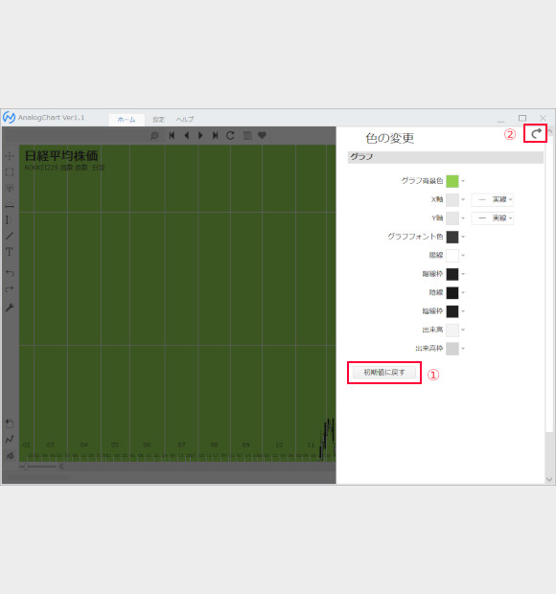The image size is (556, 594).
Task: Open the 設定 tab
Action: click(158, 120)
